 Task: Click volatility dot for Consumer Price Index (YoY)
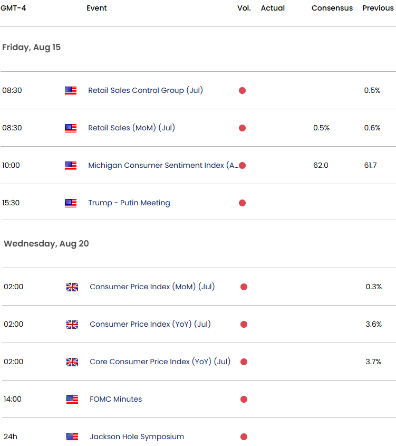tap(244, 324)
